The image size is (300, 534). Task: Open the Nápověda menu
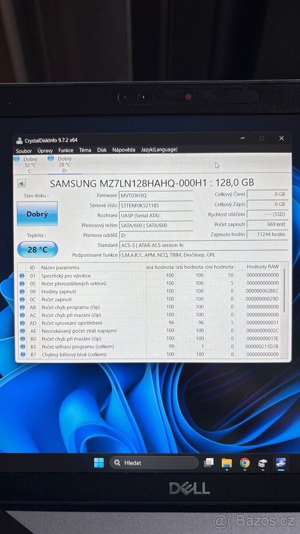124,150
